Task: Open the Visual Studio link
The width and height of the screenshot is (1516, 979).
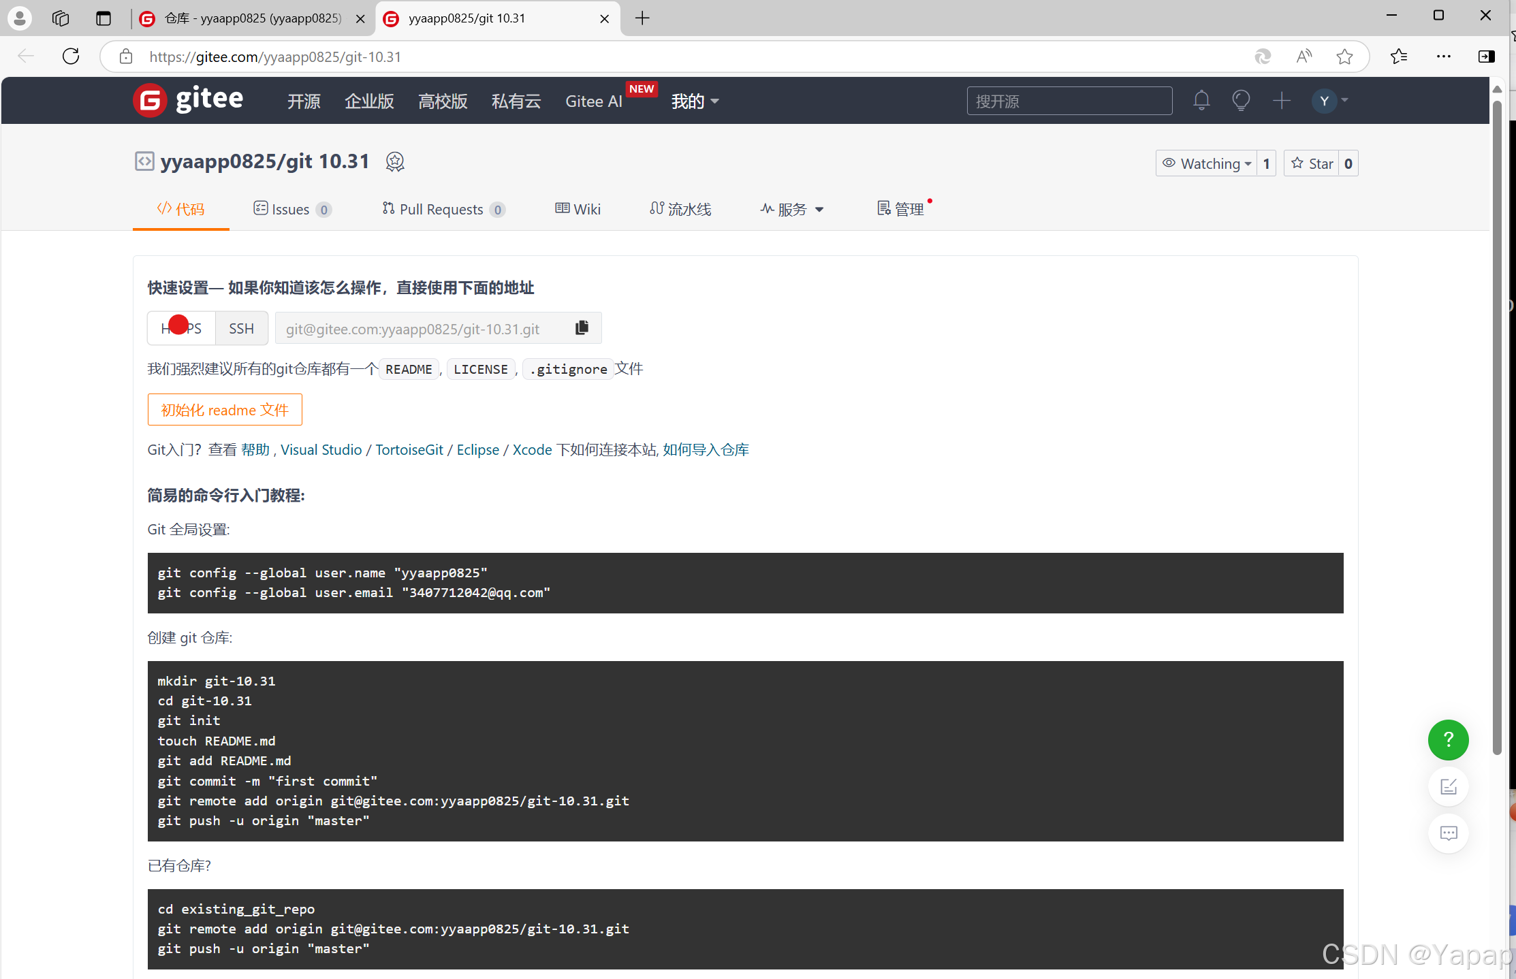Action: [321, 449]
